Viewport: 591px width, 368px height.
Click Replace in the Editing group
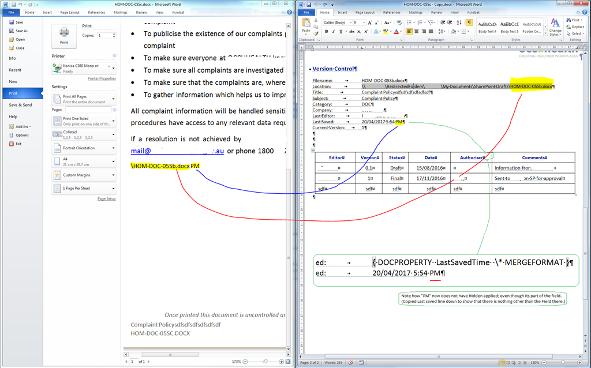[575, 27]
